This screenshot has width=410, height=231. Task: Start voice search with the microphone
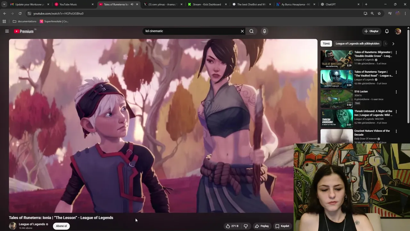point(264,31)
